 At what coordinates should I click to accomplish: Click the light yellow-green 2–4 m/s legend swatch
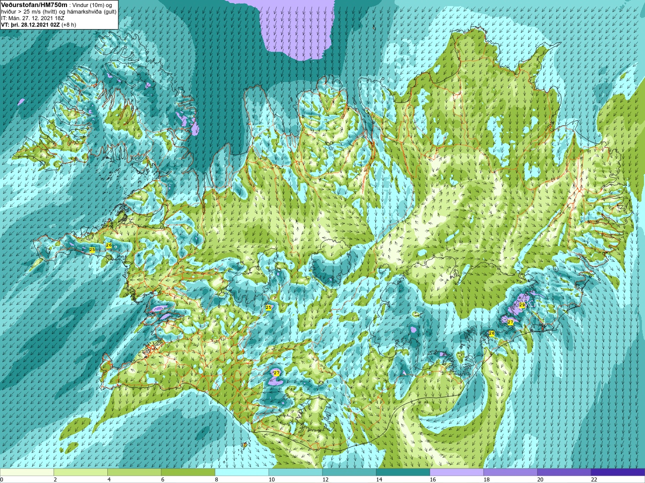pyautogui.click(x=81, y=472)
